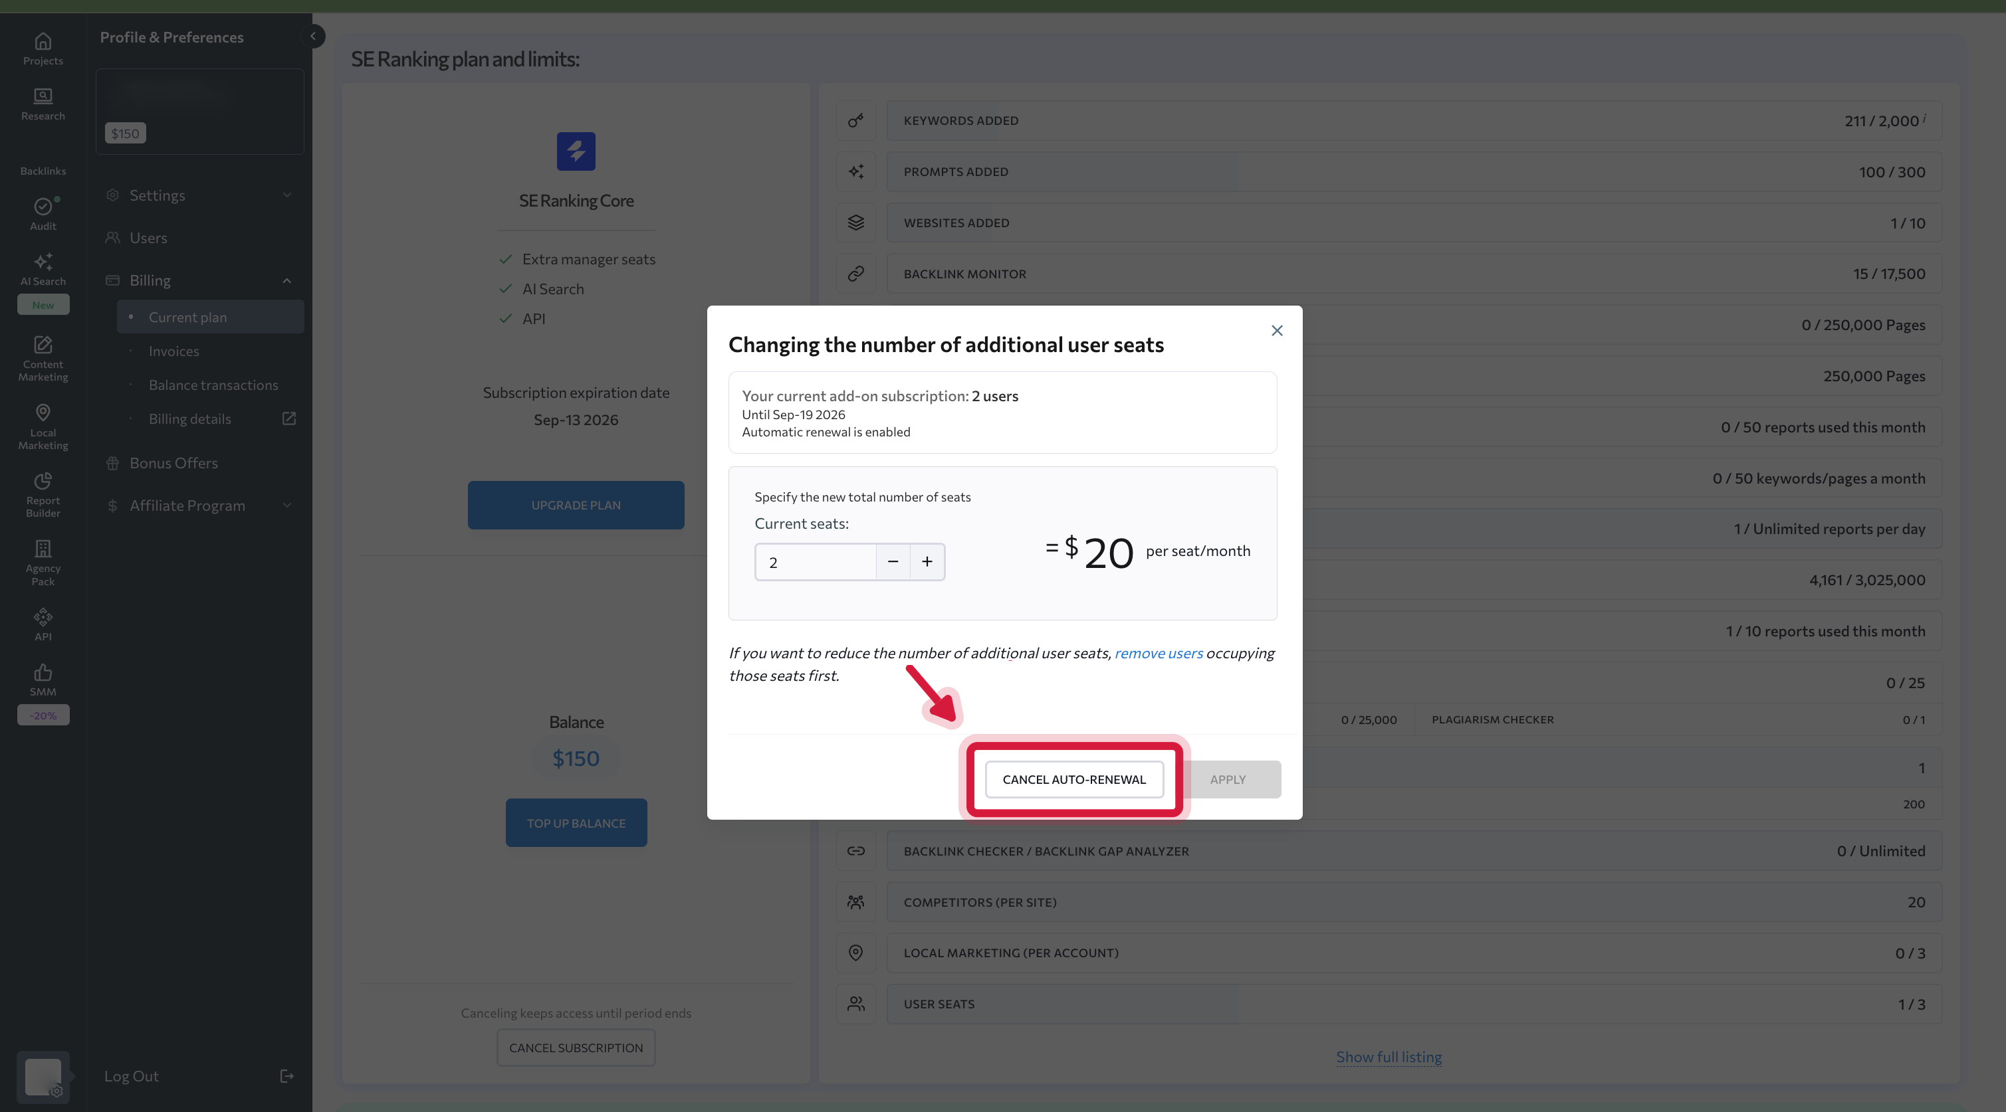
Task: Open Content Marketing from sidebar
Action: [x=43, y=359]
